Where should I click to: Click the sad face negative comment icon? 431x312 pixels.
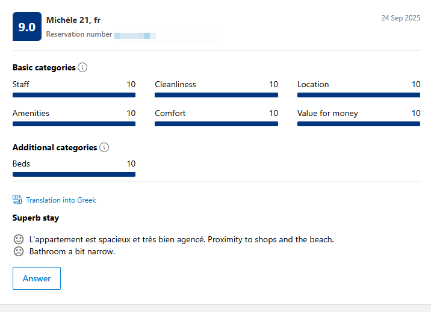coord(19,251)
